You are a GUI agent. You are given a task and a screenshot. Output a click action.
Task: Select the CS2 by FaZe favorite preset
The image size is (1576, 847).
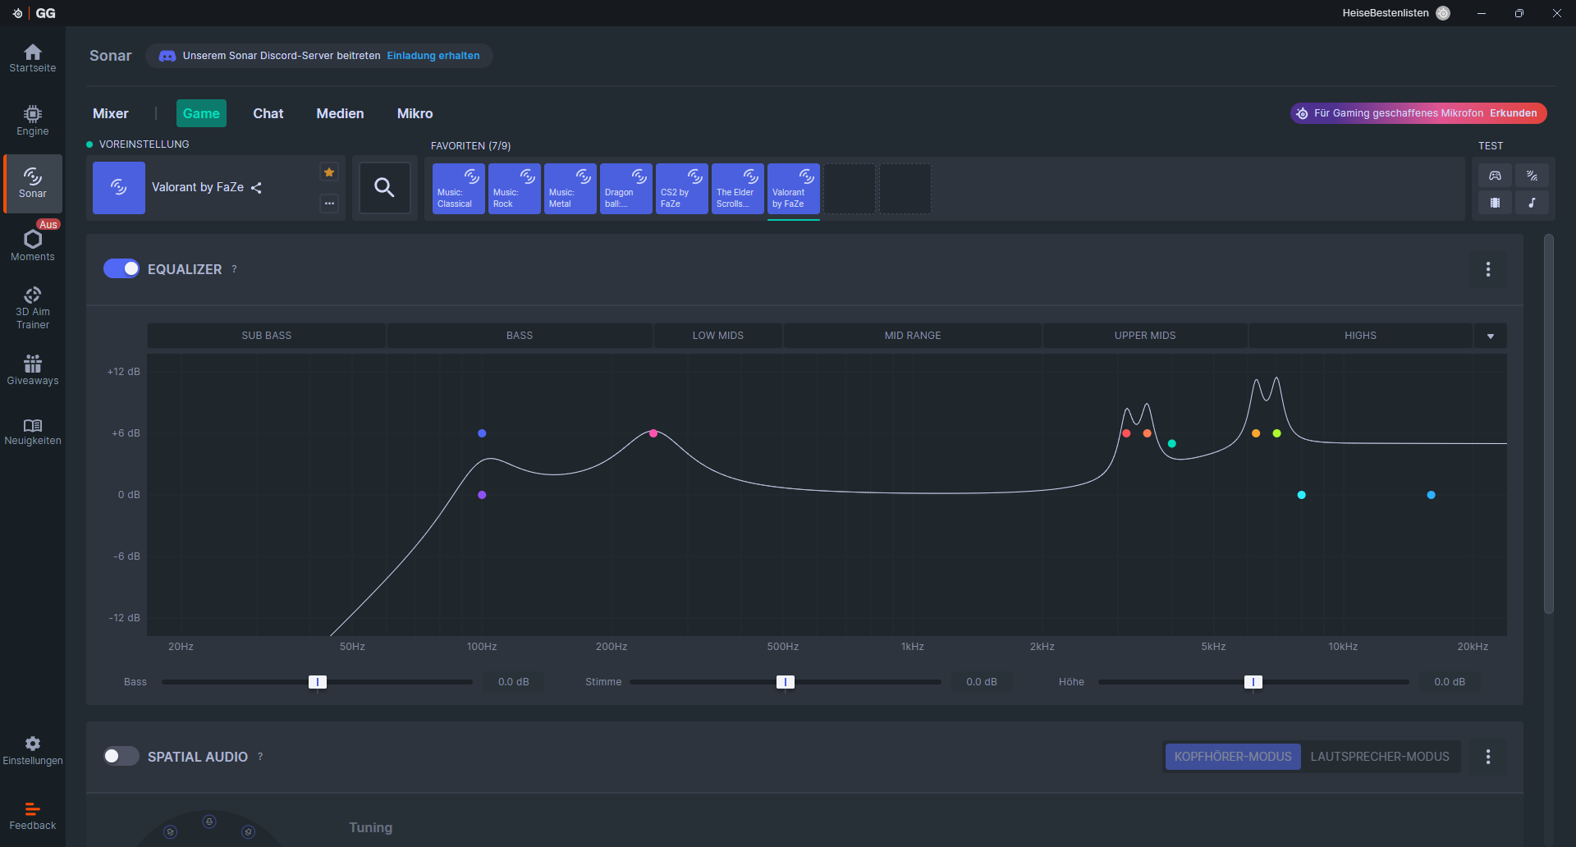pyautogui.click(x=681, y=189)
